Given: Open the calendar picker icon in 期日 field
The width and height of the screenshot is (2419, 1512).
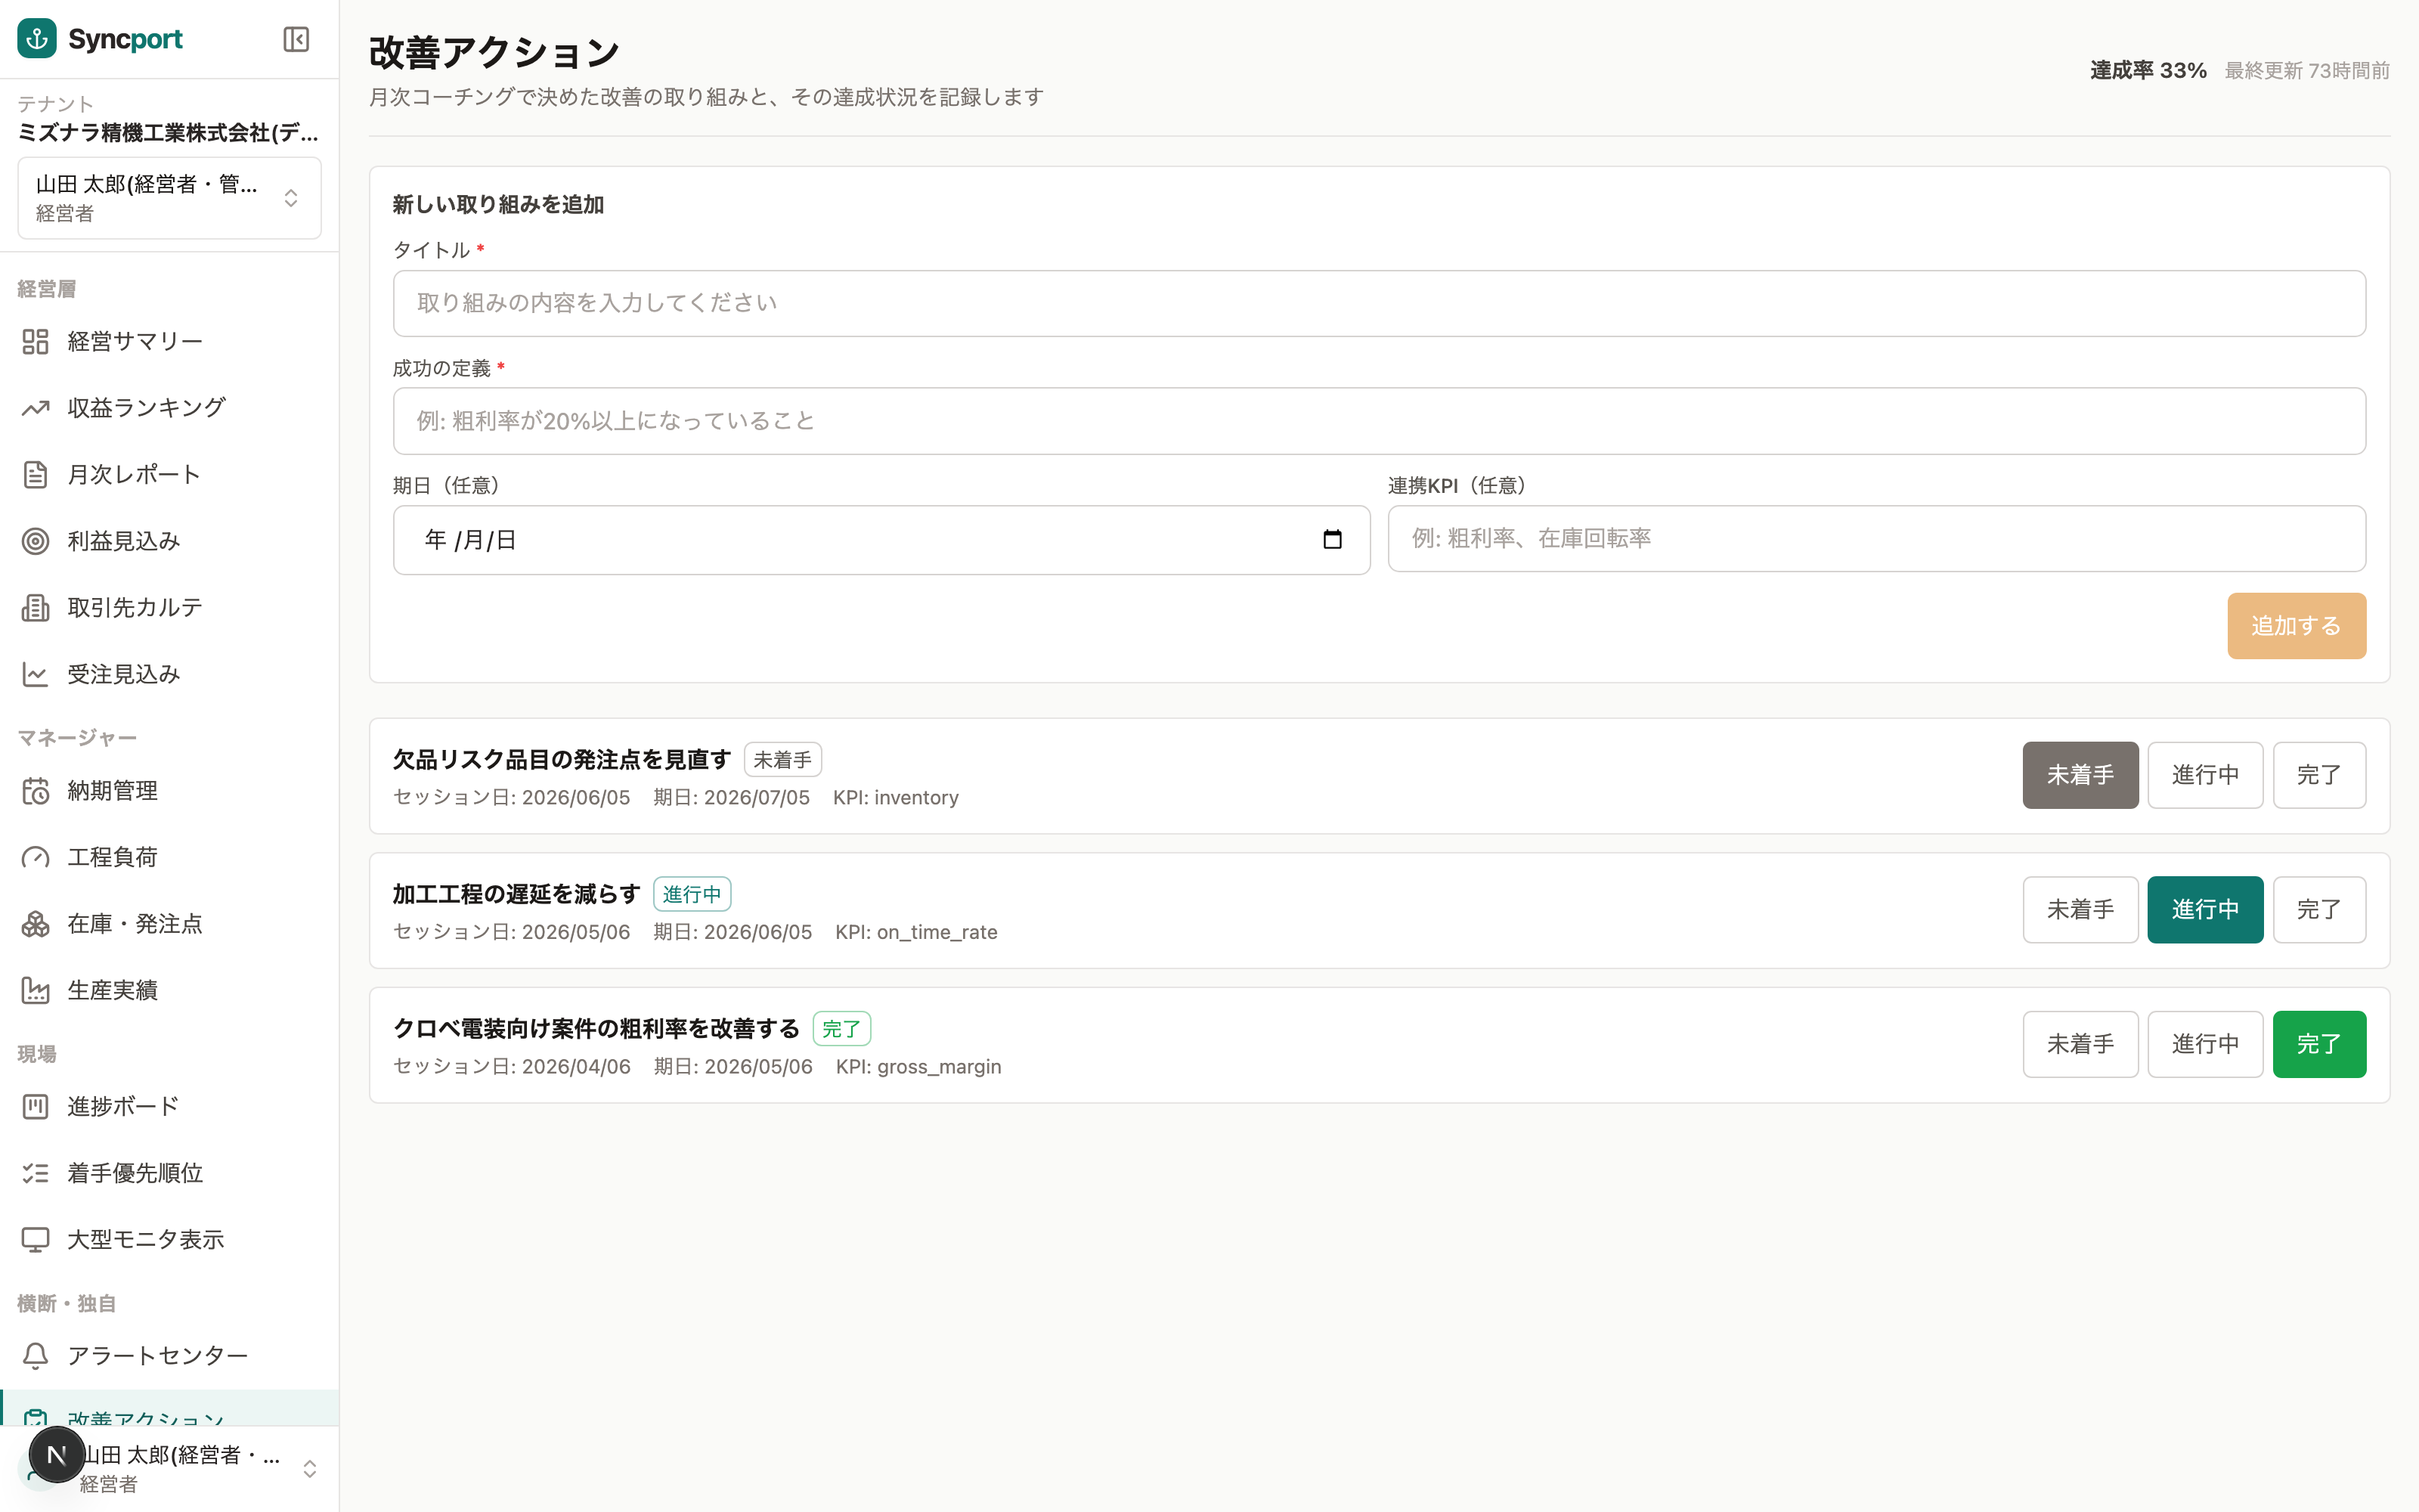Looking at the screenshot, I should click(x=1333, y=540).
